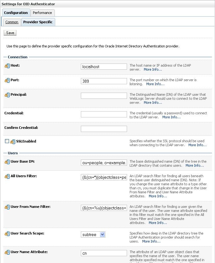Focus the Port number field

pos(104,81)
